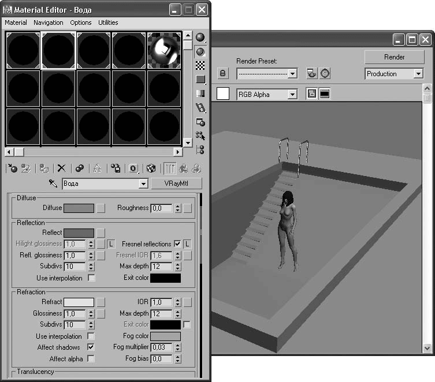Open RGB Alpha channel dropdown

coord(292,94)
